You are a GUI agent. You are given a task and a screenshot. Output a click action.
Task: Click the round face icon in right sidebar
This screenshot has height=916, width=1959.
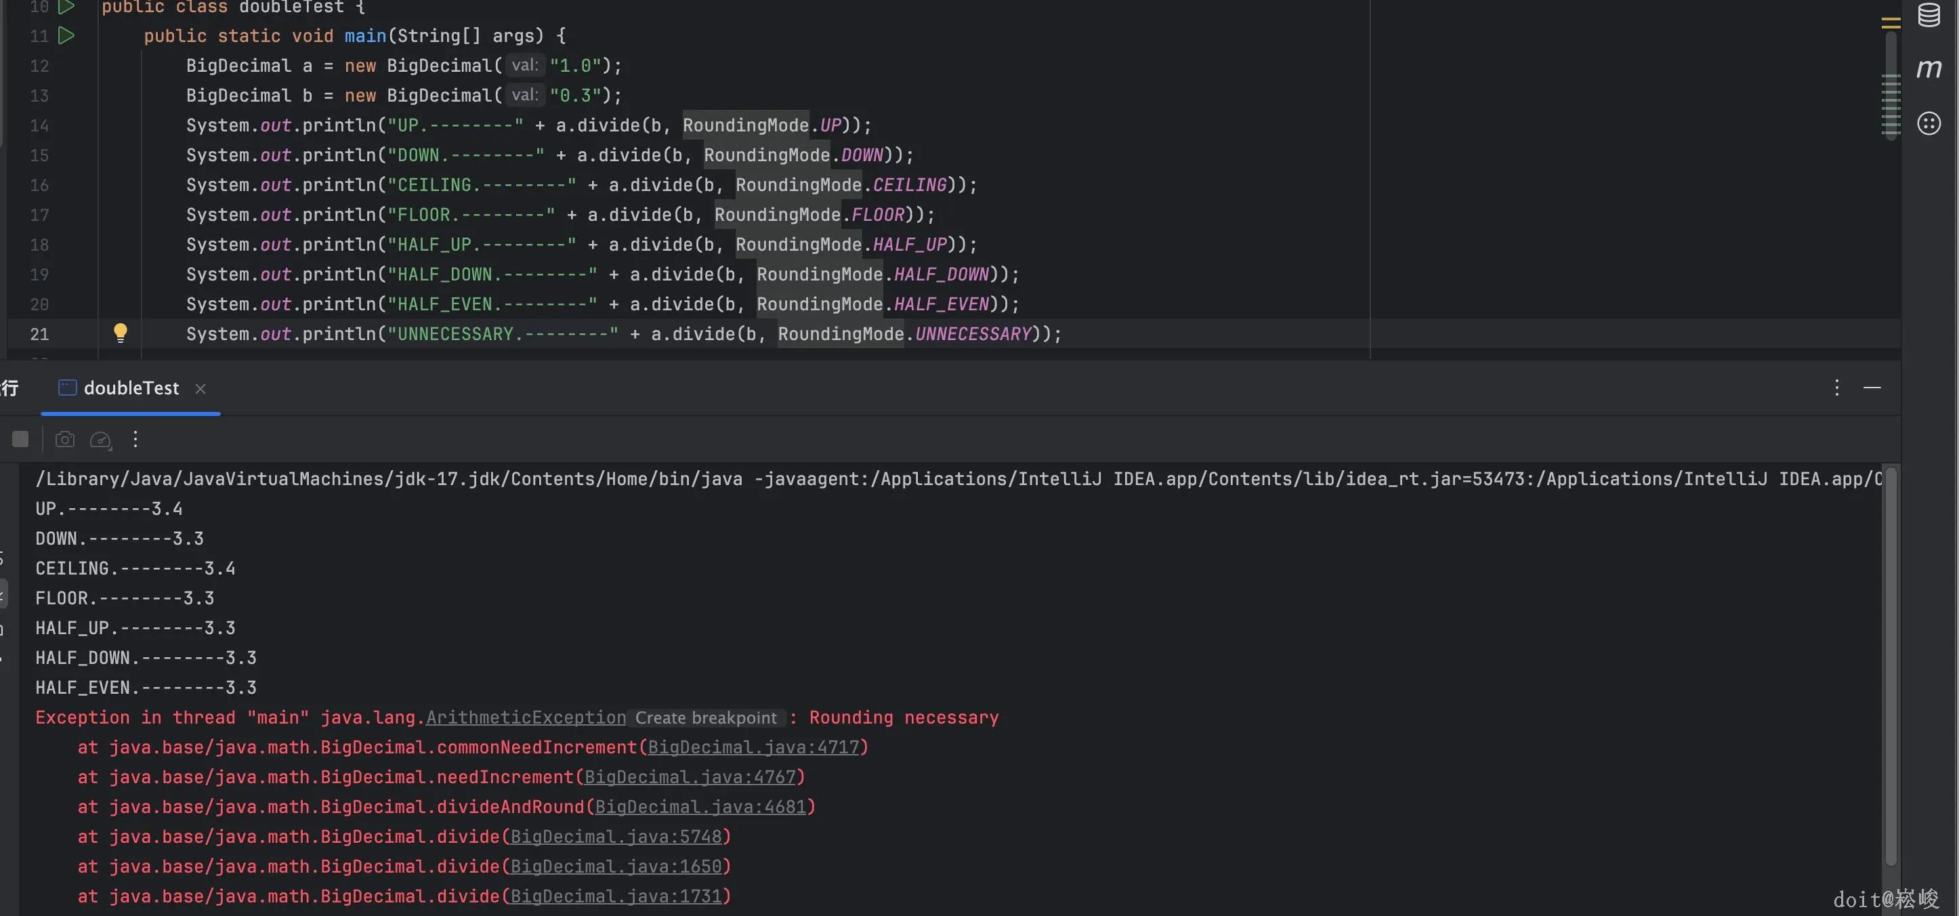(1929, 123)
